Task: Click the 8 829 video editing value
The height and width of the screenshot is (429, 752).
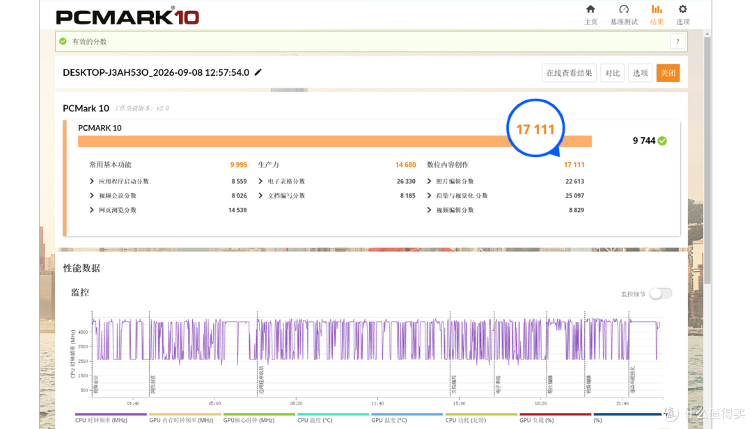Action: click(577, 210)
